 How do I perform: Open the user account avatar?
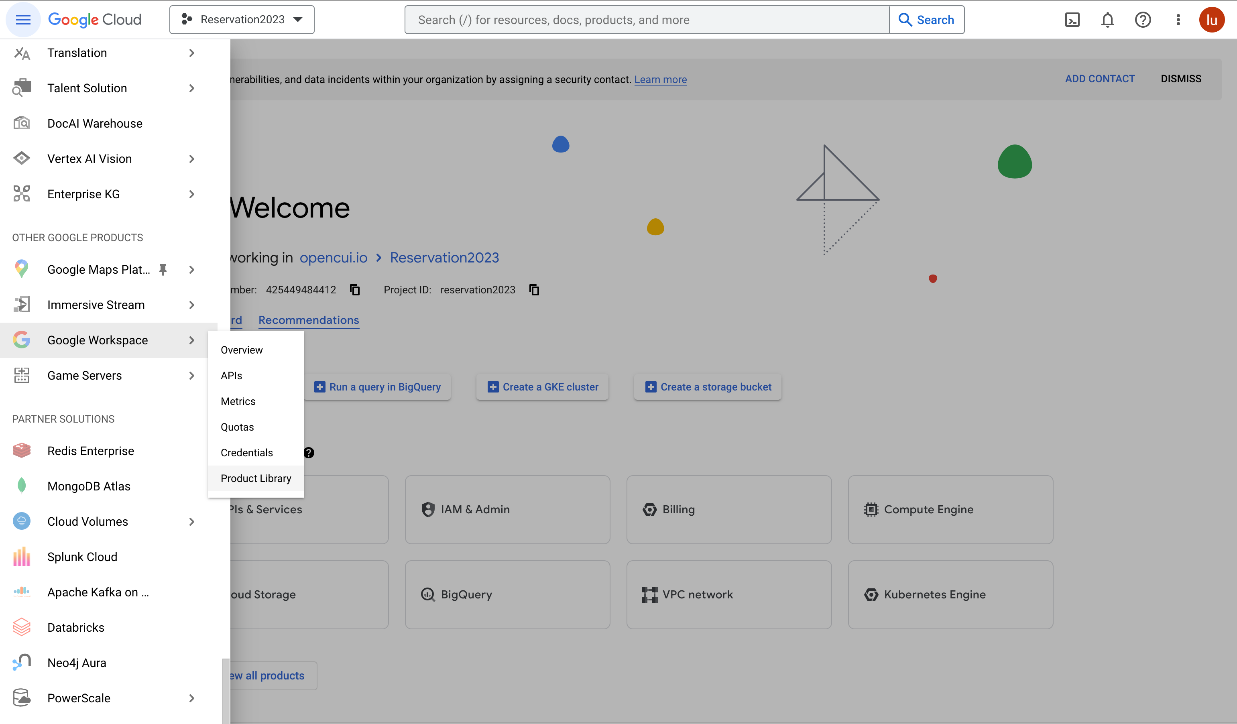(x=1211, y=20)
